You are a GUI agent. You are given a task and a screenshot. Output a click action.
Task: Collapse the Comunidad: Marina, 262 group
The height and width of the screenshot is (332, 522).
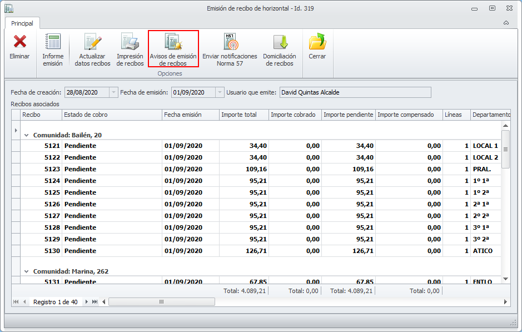(x=27, y=271)
